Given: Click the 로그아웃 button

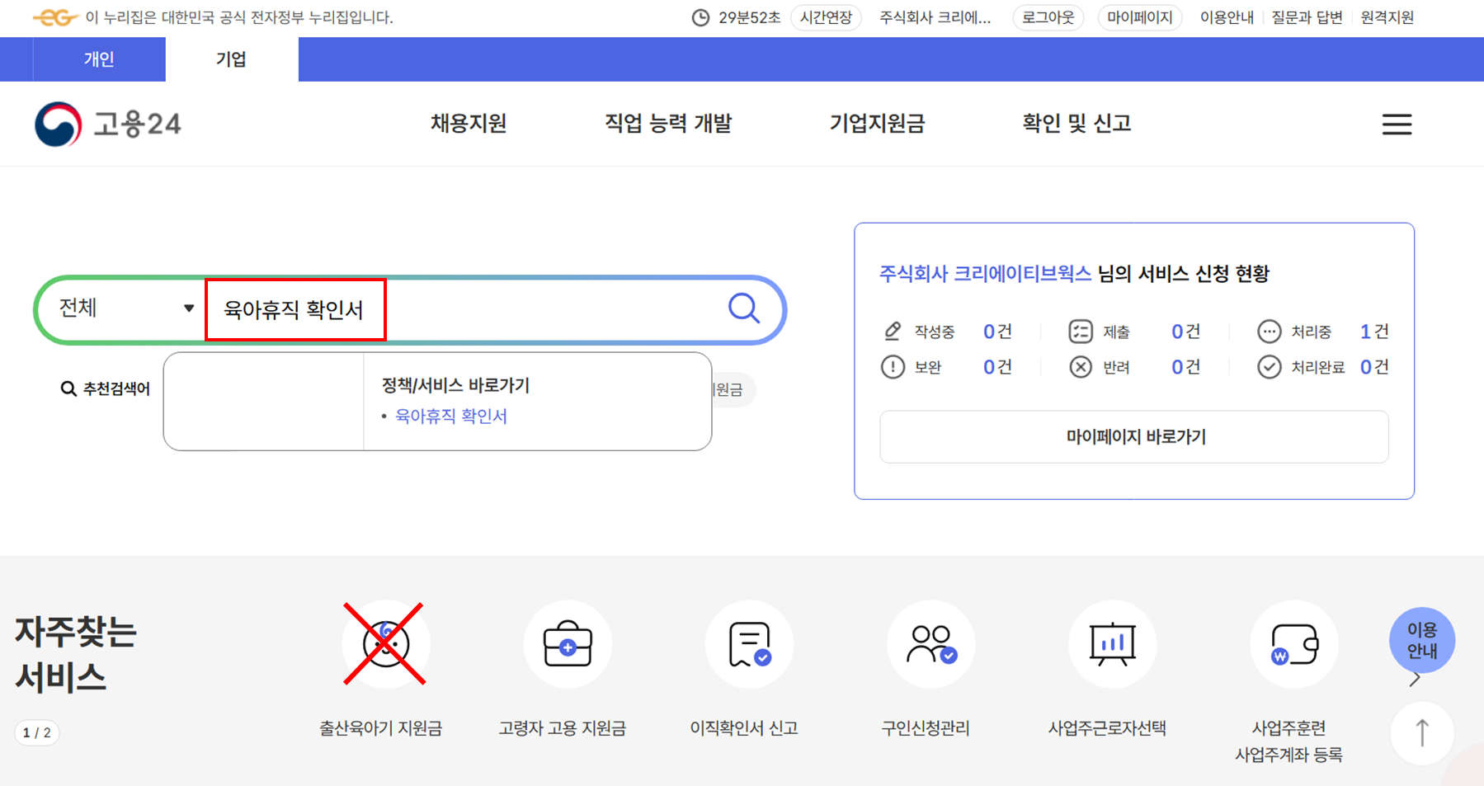Looking at the screenshot, I should tap(1048, 17).
